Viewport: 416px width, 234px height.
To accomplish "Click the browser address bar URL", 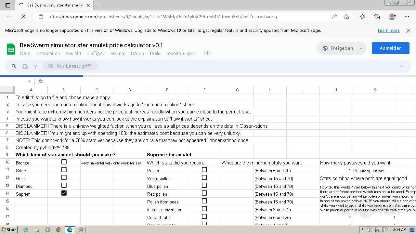I will coord(162,17).
